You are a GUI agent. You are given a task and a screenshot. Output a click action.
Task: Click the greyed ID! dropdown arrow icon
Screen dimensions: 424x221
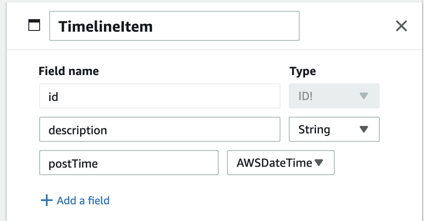click(x=364, y=95)
